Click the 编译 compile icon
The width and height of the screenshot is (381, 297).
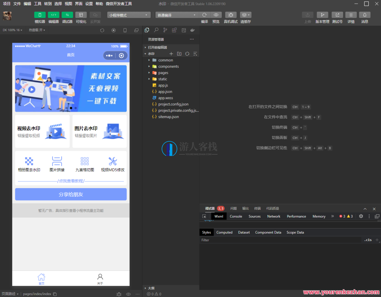[x=204, y=15]
